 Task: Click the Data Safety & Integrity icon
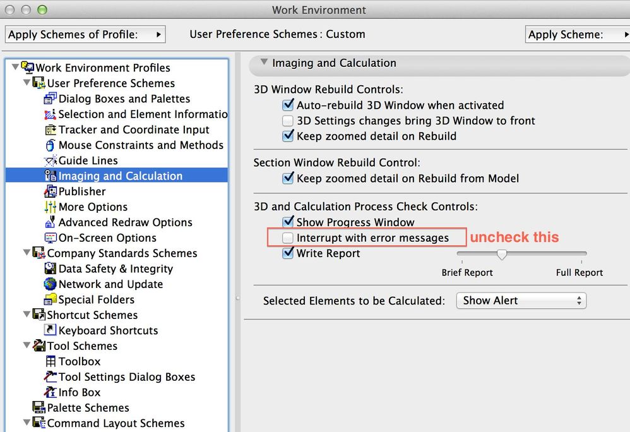tap(51, 269)
